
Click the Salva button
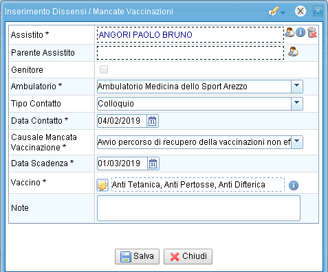click(137, 256)
